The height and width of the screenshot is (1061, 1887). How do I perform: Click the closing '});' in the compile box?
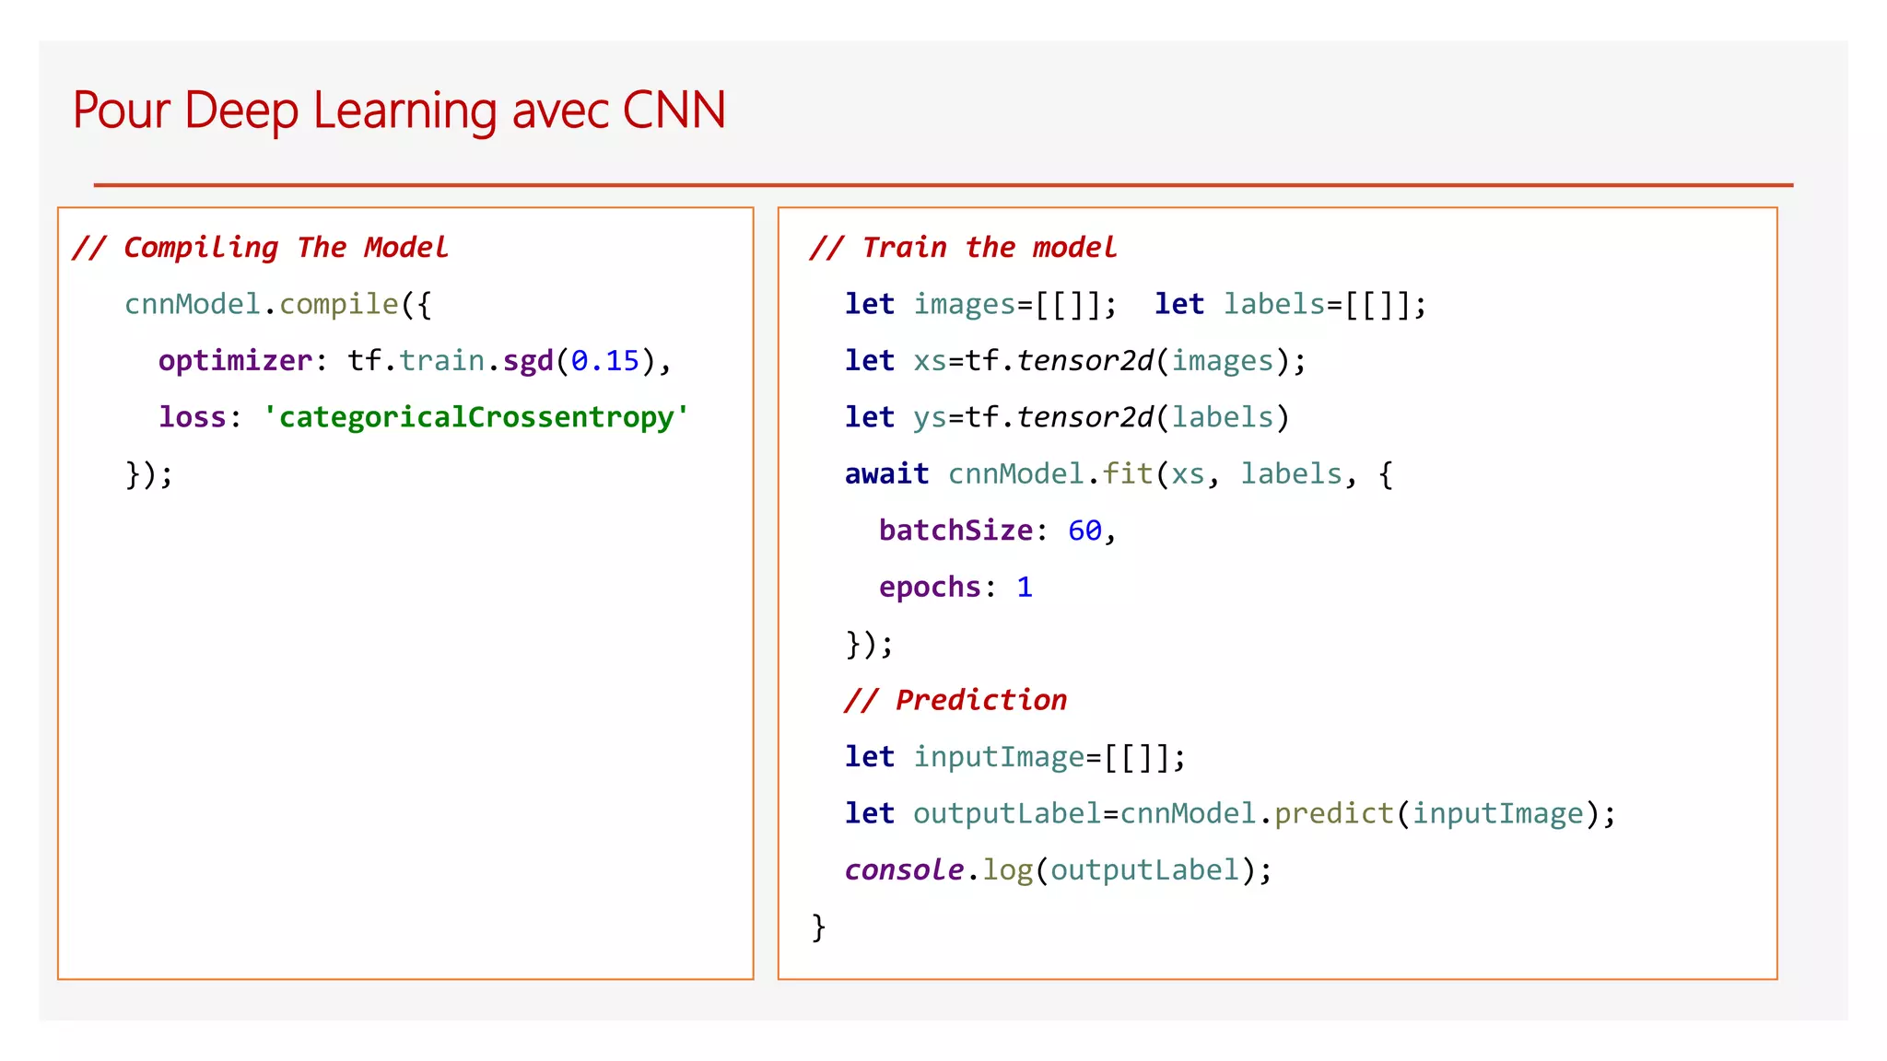[x=149, y=474]
